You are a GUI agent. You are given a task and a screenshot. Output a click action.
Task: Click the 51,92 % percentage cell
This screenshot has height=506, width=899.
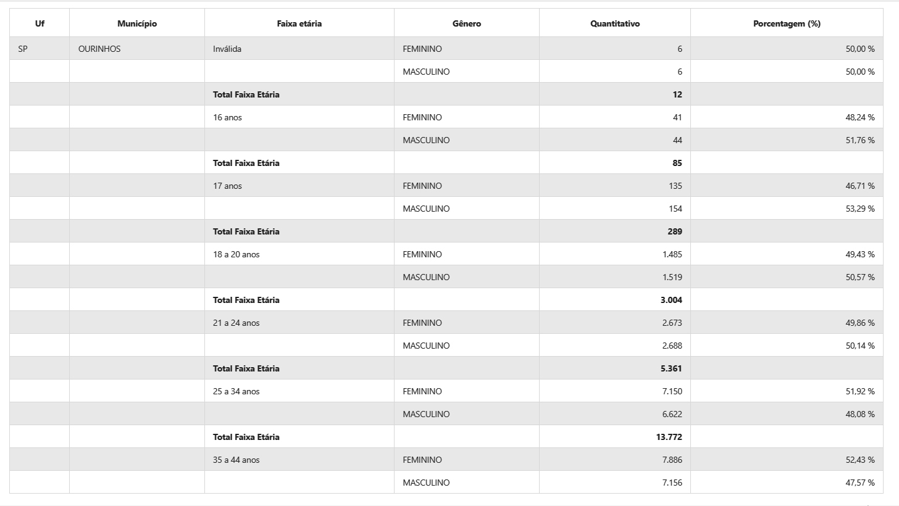(x=859, y=391)
